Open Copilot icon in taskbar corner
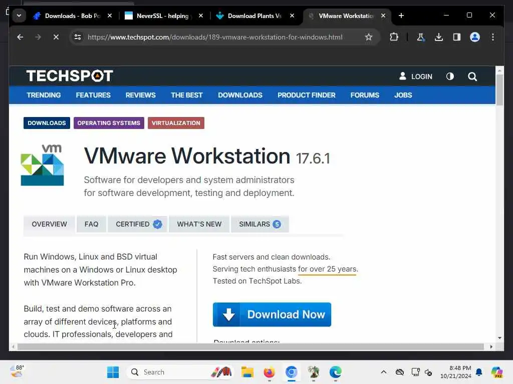 click(x=496, y=372)
